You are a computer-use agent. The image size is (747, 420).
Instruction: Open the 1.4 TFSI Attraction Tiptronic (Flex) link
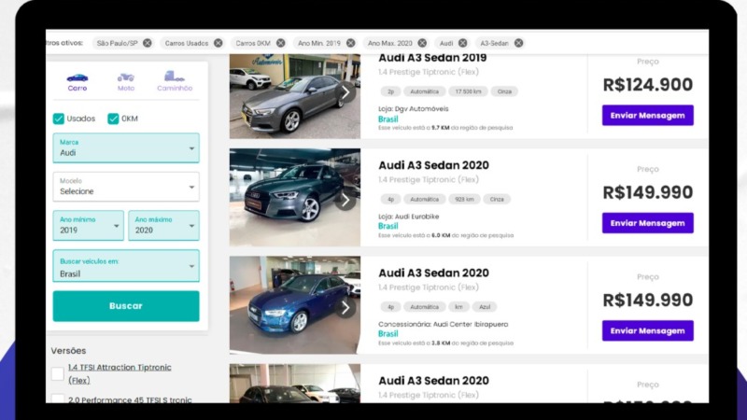[x=120, y=374]
